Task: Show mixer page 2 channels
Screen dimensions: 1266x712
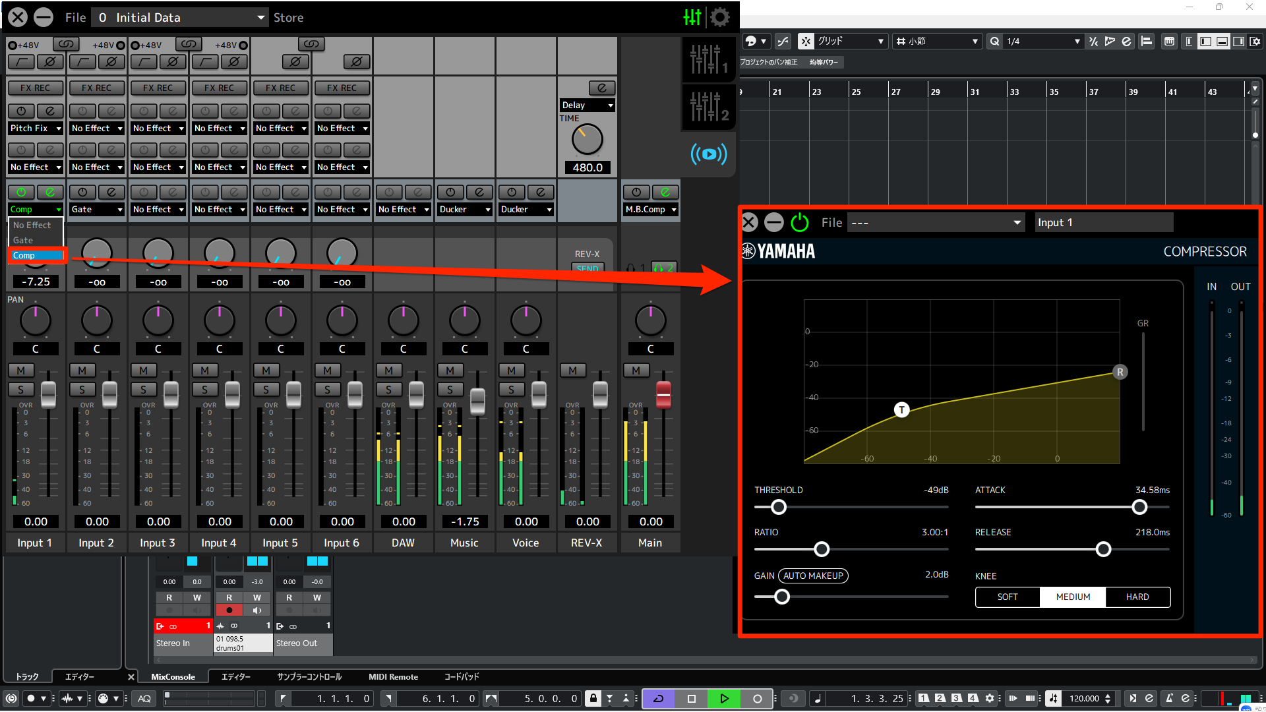Action: 709,107
